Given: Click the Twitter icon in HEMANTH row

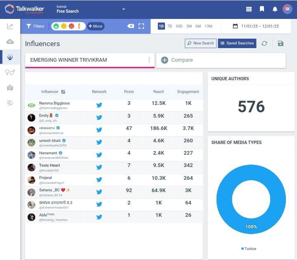Looking at the screenshot, I should pos(99,130).
